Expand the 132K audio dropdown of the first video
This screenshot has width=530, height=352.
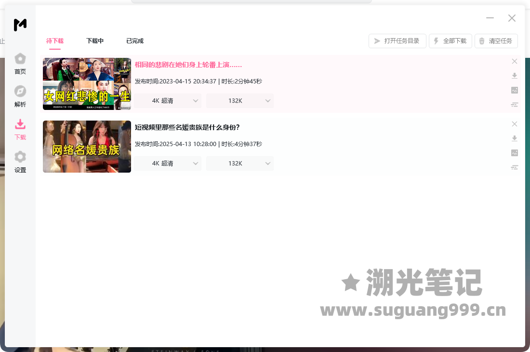tap(240, 101)
